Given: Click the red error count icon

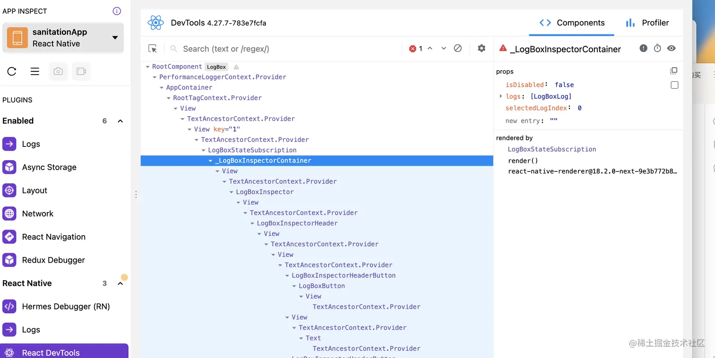Looking at the screenshot, I should (412, 49).
